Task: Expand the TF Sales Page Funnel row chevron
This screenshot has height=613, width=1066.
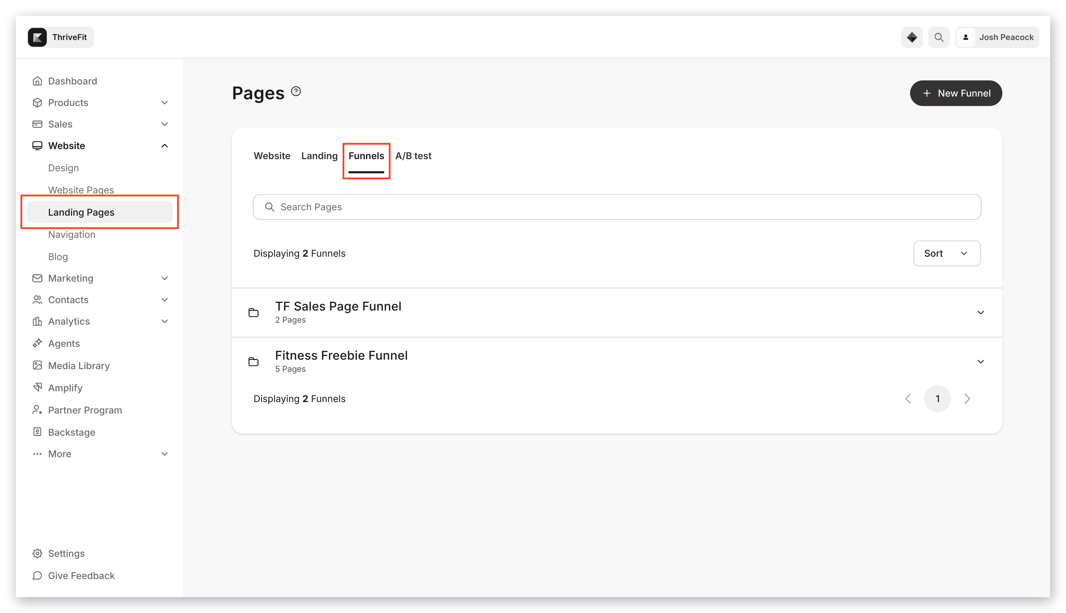Action: click(980, 313)
